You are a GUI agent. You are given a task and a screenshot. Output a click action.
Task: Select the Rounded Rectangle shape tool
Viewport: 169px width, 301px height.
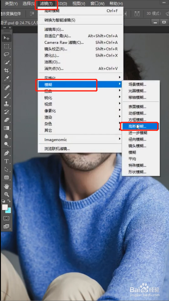point(7,177)
